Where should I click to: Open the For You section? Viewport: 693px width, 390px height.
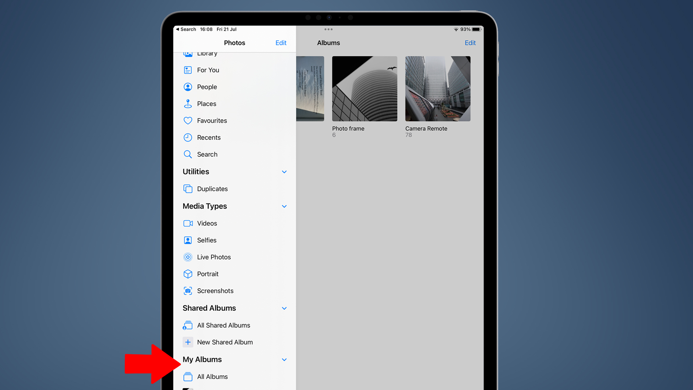208,70
